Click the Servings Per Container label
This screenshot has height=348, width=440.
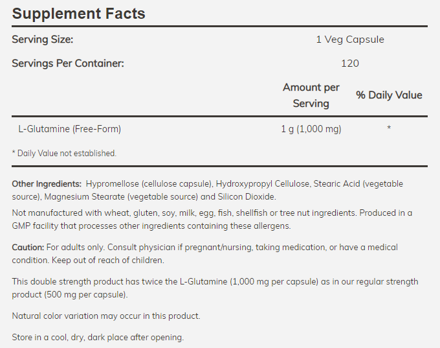click(68, 63)
